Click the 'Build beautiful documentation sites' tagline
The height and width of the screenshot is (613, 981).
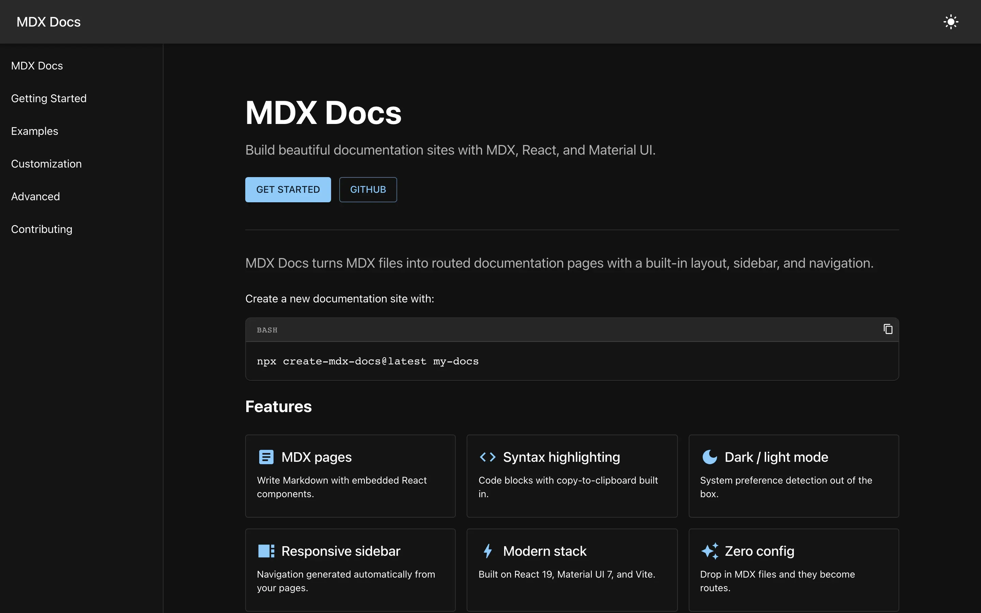tap(450, 150)
